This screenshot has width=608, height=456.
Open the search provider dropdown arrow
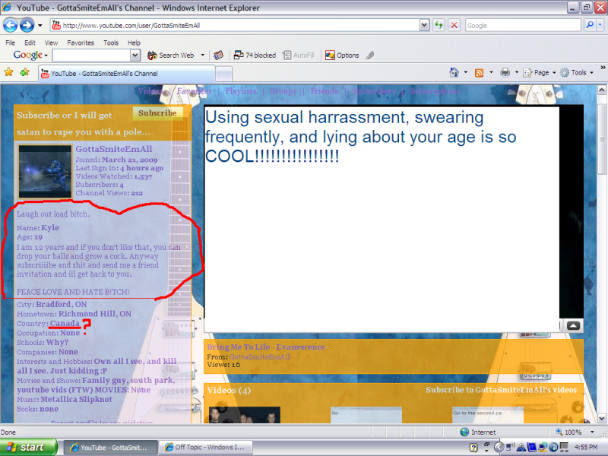click(x=600, y=25)
